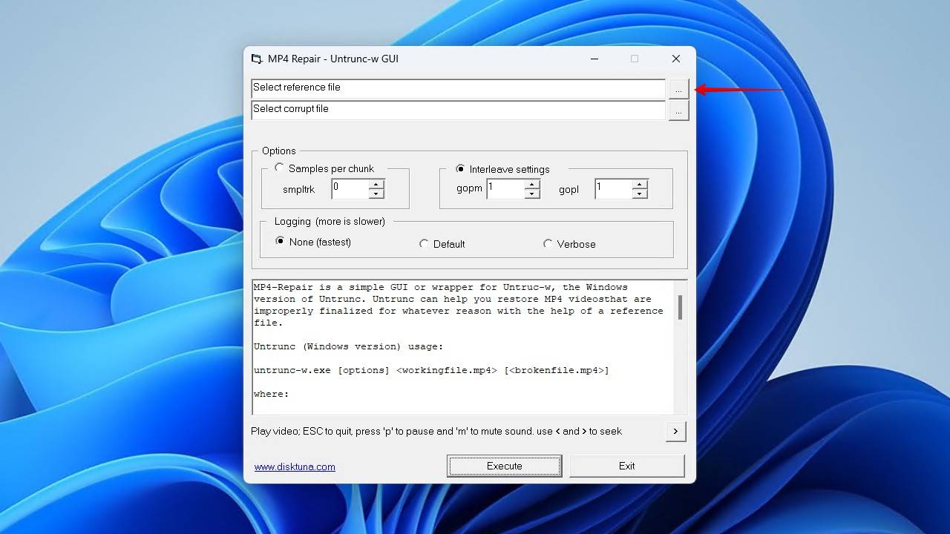This screenshot has height=534, width=950.
Task: Click the Select corrupt file field
Action: (458, 110)
